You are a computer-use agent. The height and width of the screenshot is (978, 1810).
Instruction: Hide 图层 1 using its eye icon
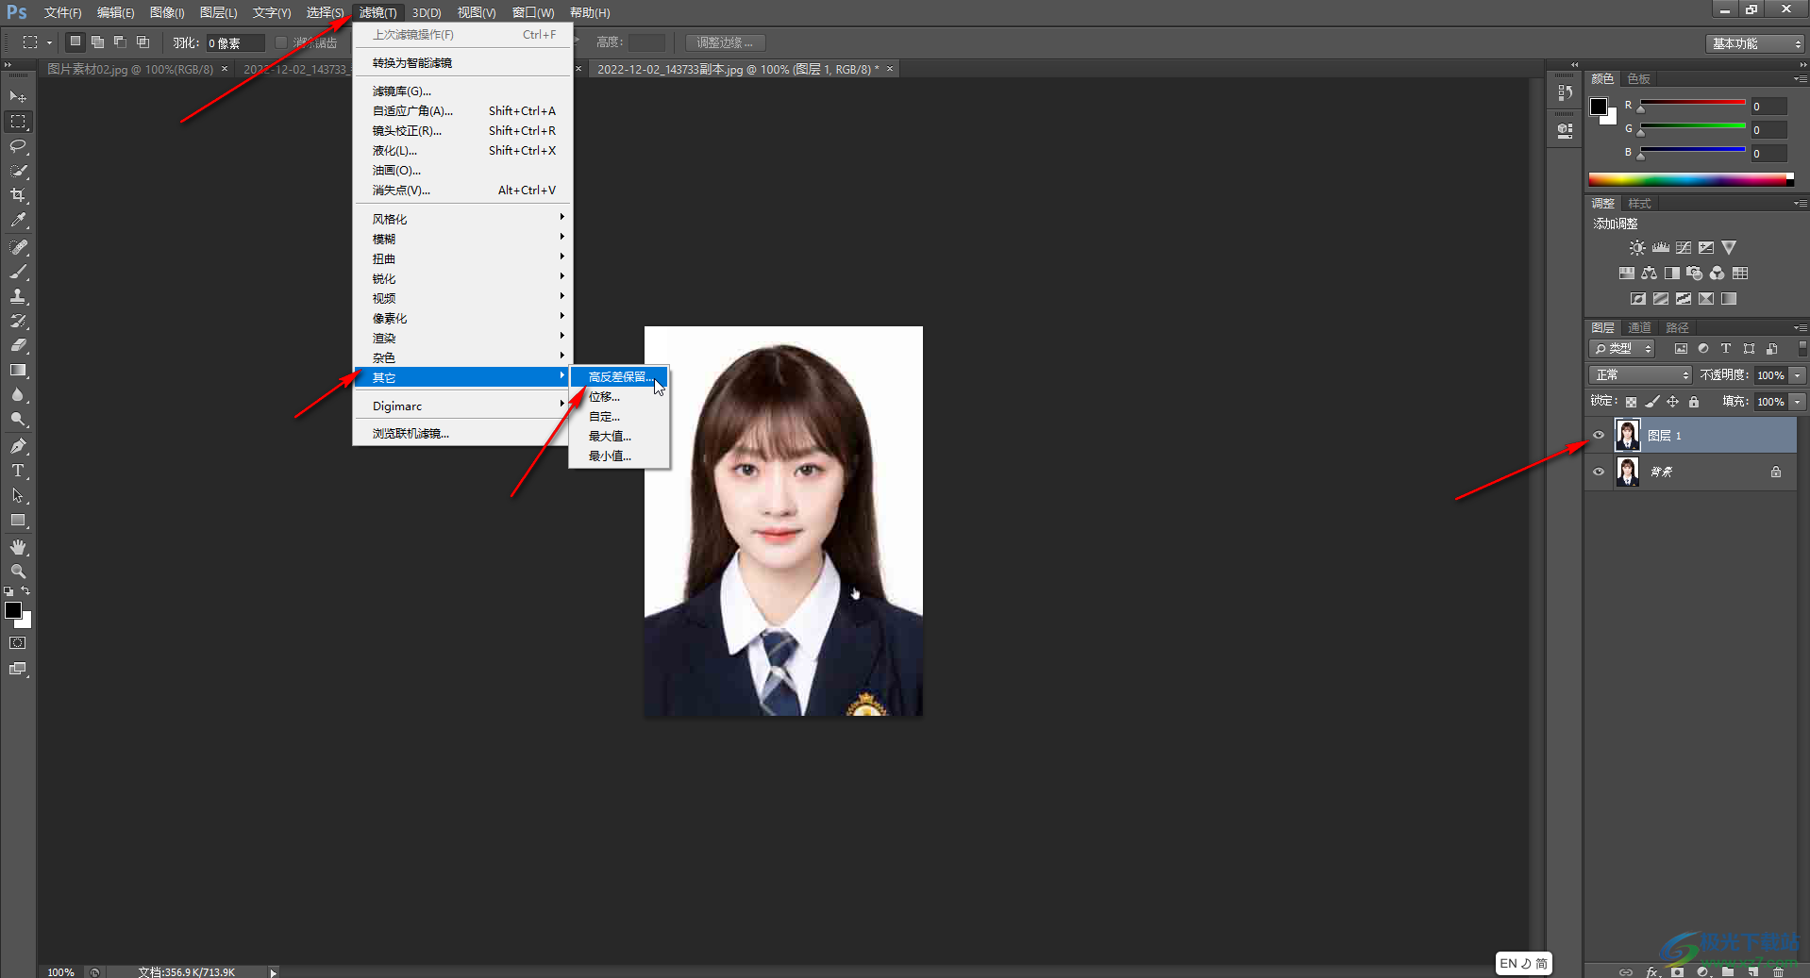1599,435
